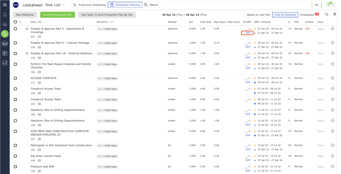The image size is (341, 174).
Task: Toggle On NPP for ACCESS COMPLETE task
Action: 248,78
